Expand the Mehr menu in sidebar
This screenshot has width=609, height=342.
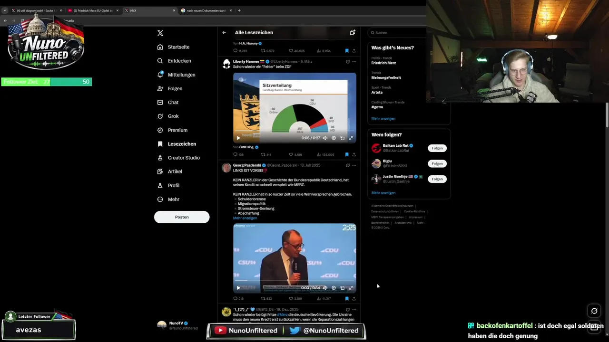coord(168,199)
